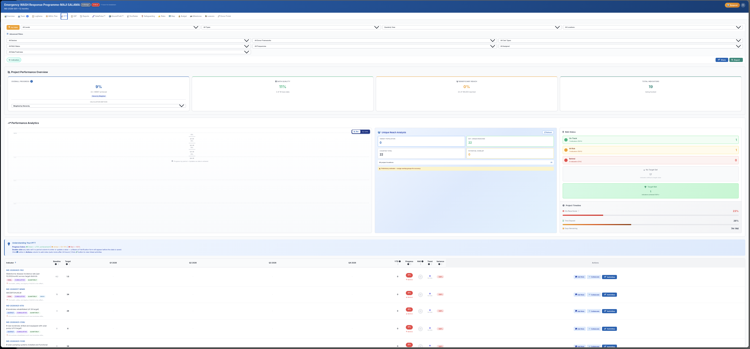Select the On Track RAG status card
This screenshot has width=750, height=349.
pyautogui.click(x=651, y=140)
